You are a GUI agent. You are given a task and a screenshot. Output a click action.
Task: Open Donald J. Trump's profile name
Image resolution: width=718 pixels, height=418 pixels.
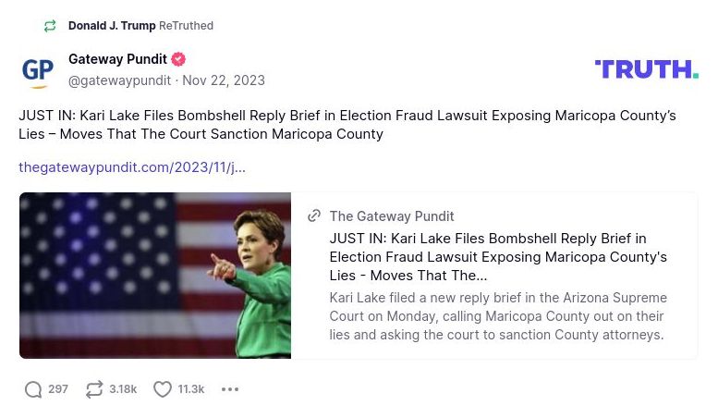[x=112, y=26]
